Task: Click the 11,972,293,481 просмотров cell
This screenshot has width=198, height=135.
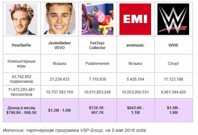Action: click(x=22, y=92)
